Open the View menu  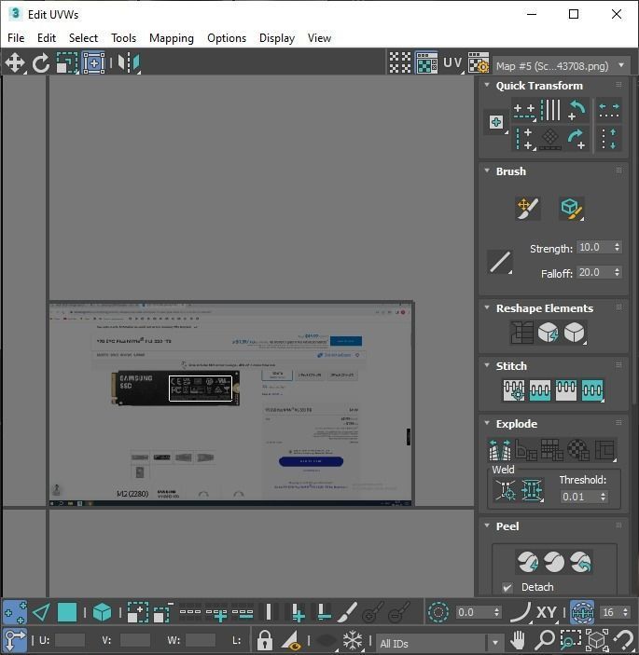(x=319, y=38)
